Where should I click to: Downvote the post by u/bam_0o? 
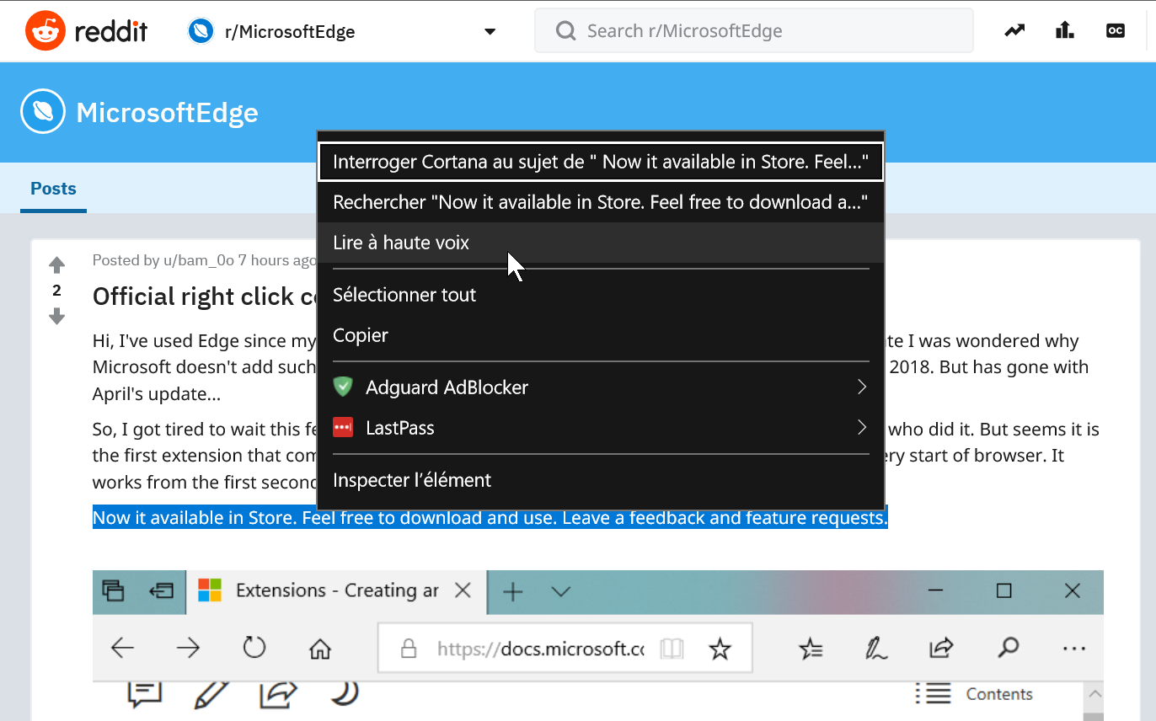pos(56,317)
